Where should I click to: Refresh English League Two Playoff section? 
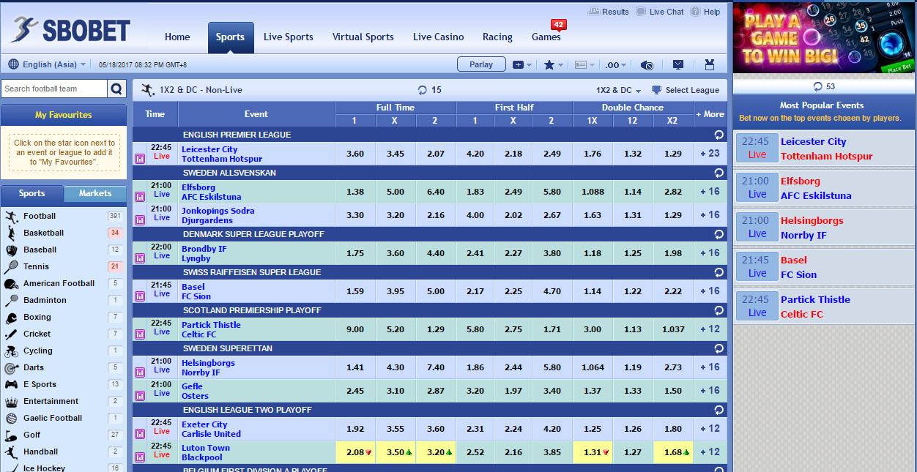click(719, 410)
